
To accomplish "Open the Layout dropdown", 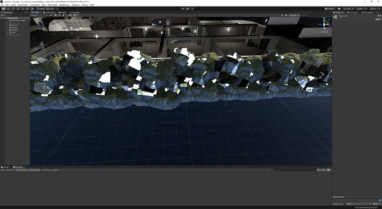I will pos(374,8).
